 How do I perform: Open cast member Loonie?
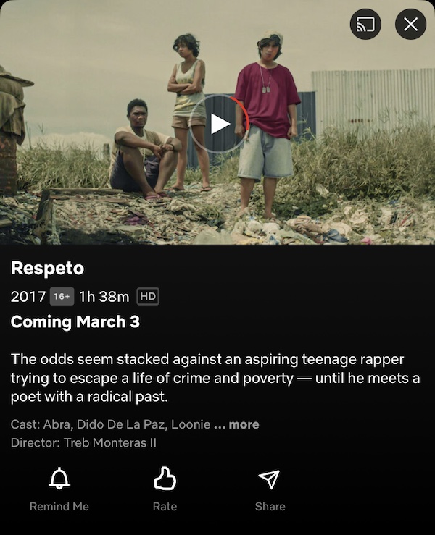click(191, 424)
